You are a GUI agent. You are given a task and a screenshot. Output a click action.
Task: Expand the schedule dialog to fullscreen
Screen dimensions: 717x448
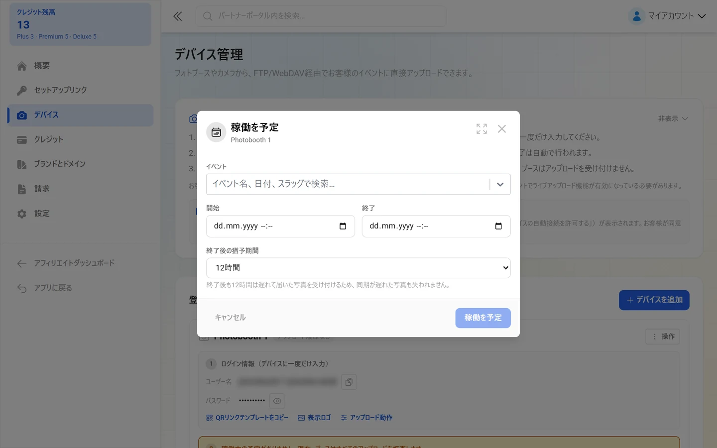coord(481,129)
